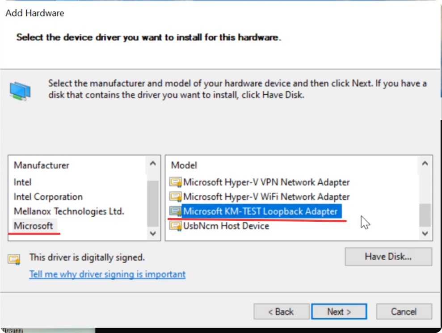The image size is (442, 333).
Task: Select Intel in the Manufacturer list
Action: [23, 182]
